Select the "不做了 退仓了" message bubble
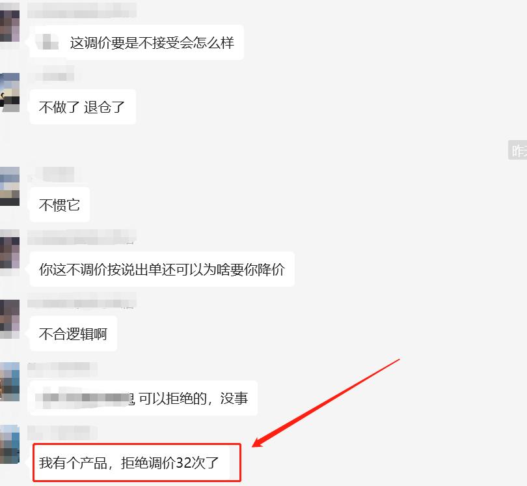This screenshot has width=527, height=486. click(83, 107)
